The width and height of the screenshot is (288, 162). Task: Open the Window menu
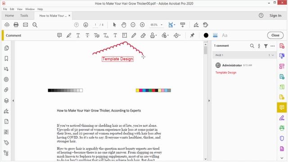click(x=30, y=9)
